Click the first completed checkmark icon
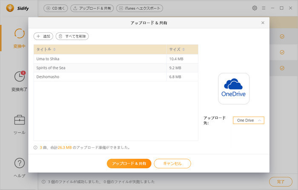Screen dimensions: 298x190 click(282, 36)
